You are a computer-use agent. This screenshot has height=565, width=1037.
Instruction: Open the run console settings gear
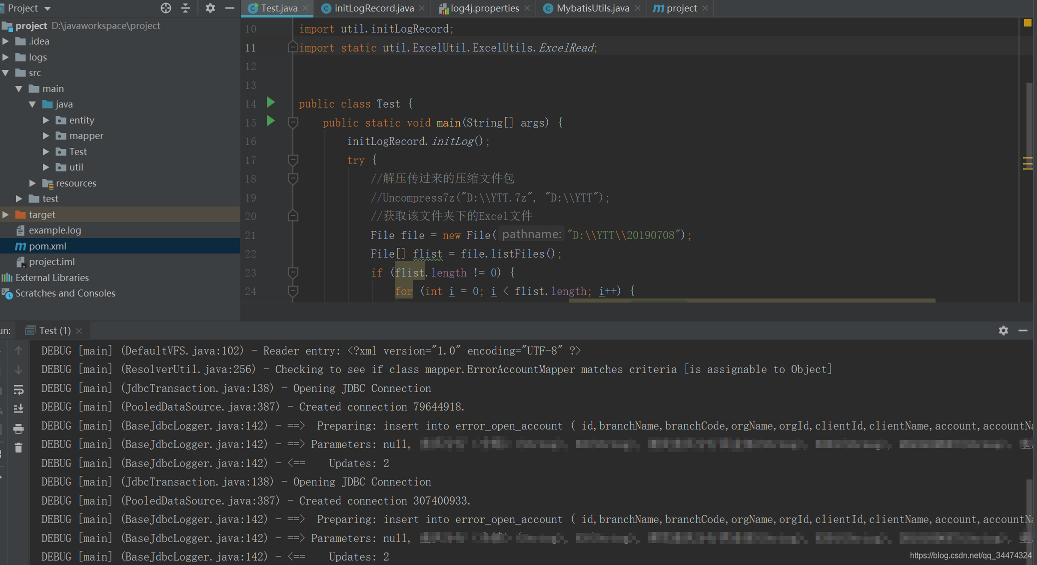(1004, 330)
